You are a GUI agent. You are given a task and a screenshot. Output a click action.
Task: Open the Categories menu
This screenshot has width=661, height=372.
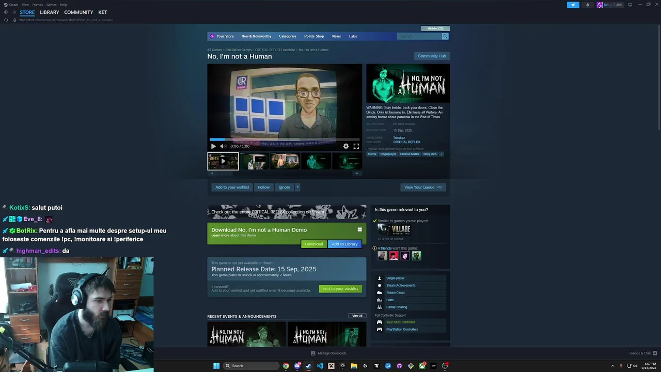(288, 36)
